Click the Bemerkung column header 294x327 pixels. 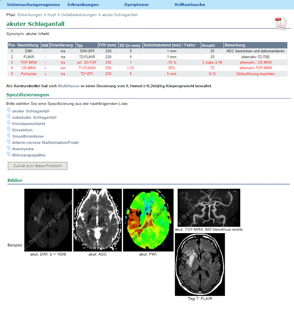pos(255,45)
